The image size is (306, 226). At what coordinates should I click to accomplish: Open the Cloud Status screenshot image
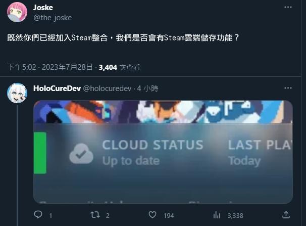point(163,152)
